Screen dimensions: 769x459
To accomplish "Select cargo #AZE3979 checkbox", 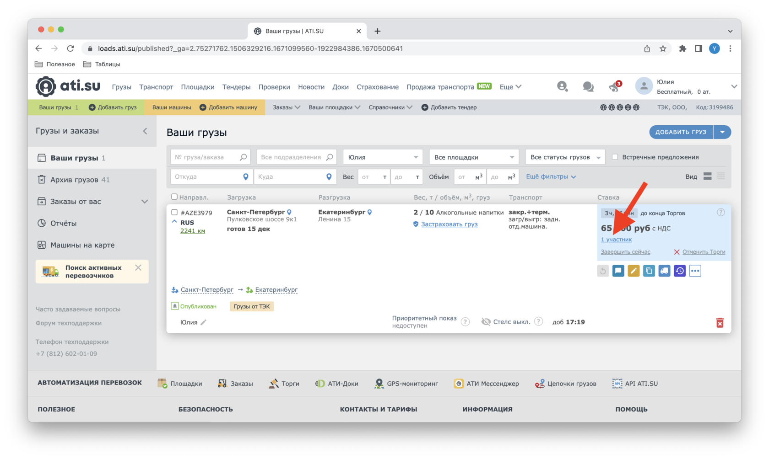I will tap(174, 212).
